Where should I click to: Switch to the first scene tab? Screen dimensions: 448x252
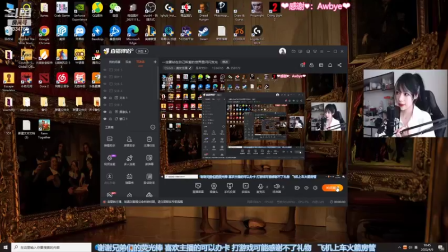click(x=115, y=62)
